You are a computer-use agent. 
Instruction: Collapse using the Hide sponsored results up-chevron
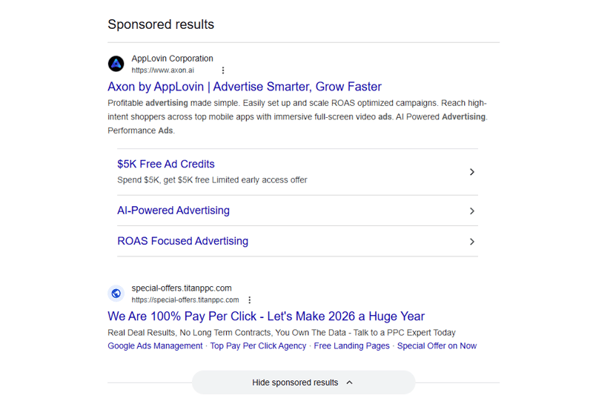(350, 382)
